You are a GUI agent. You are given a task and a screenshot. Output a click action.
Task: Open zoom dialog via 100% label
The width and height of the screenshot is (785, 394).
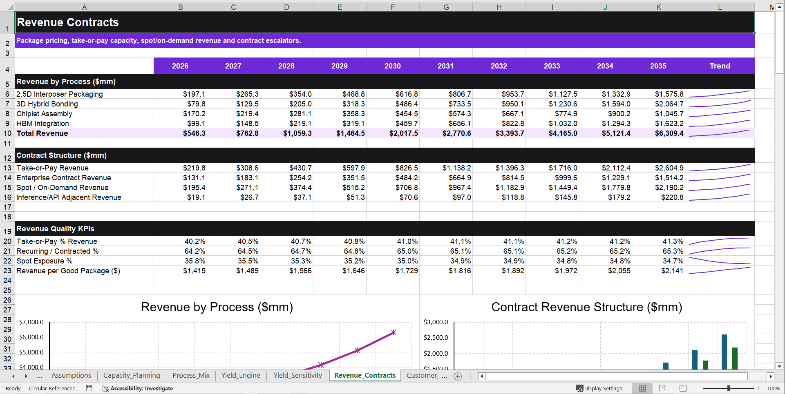click(x=773, y=388)
